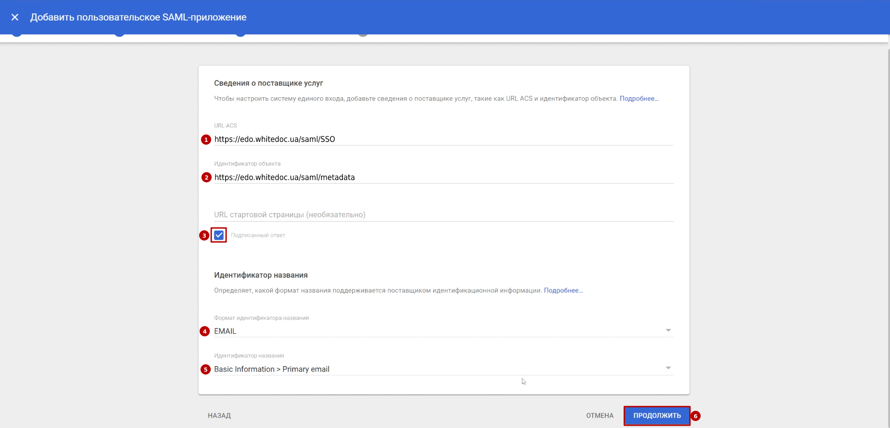890x428 pixels.
Task: Click the Идентификатор объекта metadata URL field
Action: pyautogui.click(x=443, y=177)
